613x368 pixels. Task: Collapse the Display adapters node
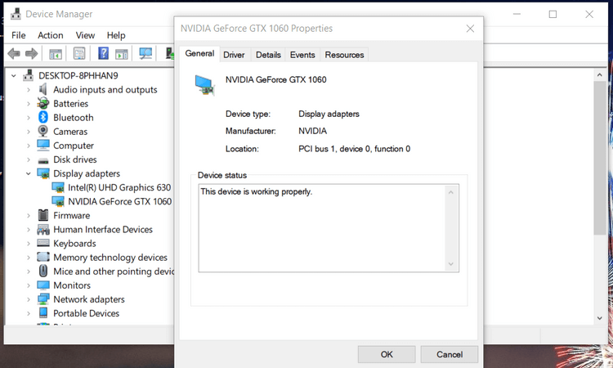click(x=28, y=173)
